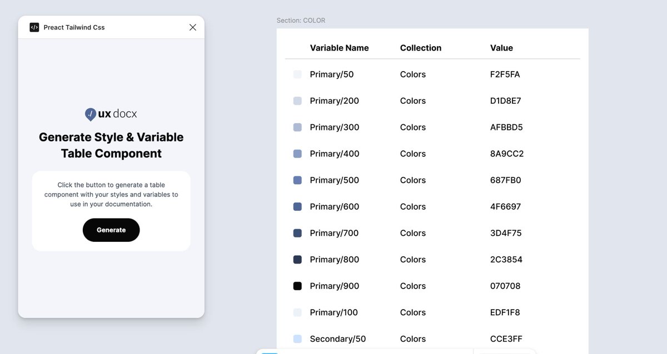Click the Variable Name column header
Image resolution: width=667 pixels, height=354 pixels.
(339, 48)
